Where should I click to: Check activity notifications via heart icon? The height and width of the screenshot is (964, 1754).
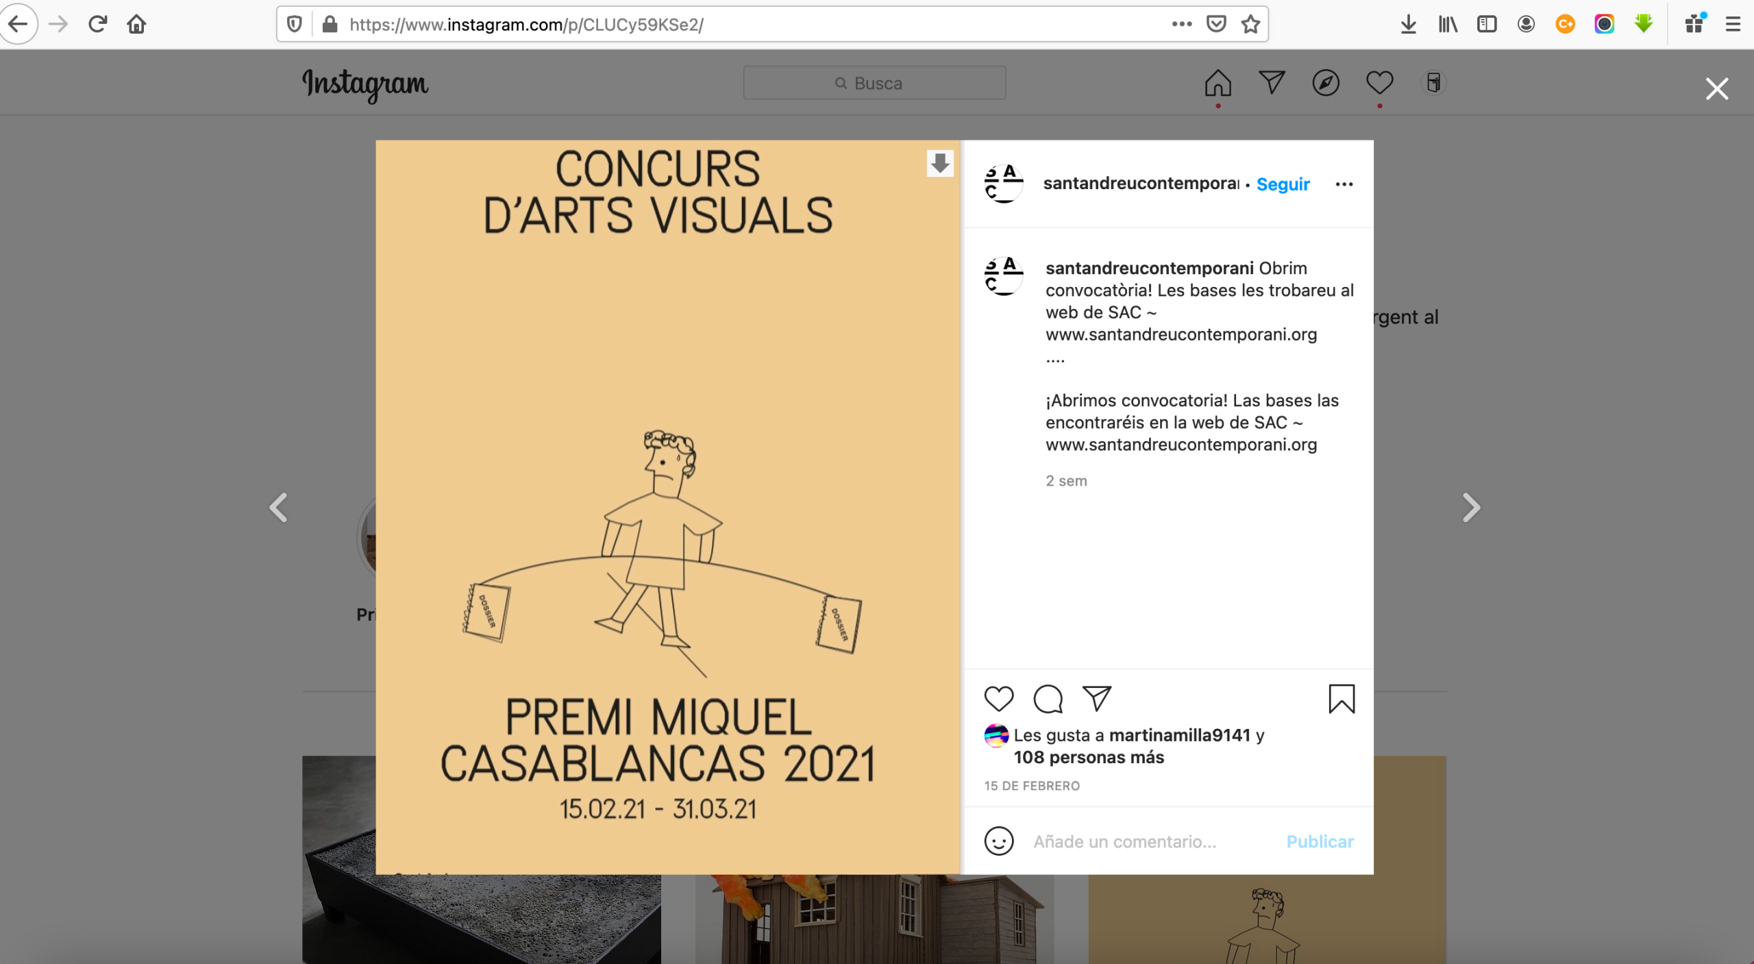[x=1379, y=83]
